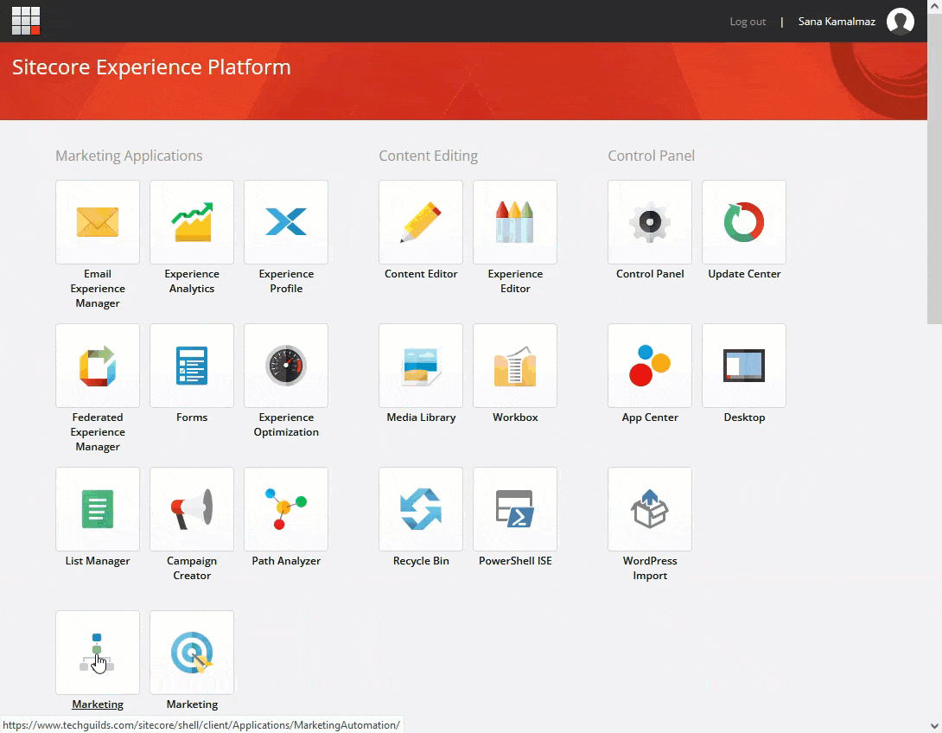Click the underlined Marketing link

coord(98,704)
